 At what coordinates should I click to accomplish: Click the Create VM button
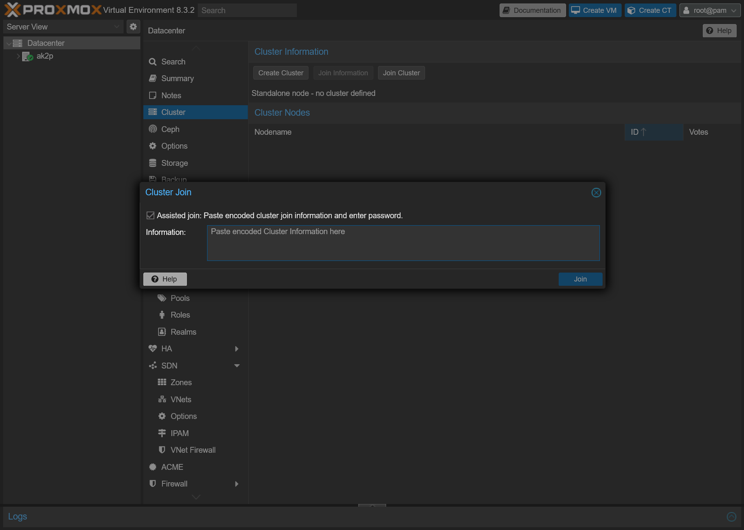[595, 10]
